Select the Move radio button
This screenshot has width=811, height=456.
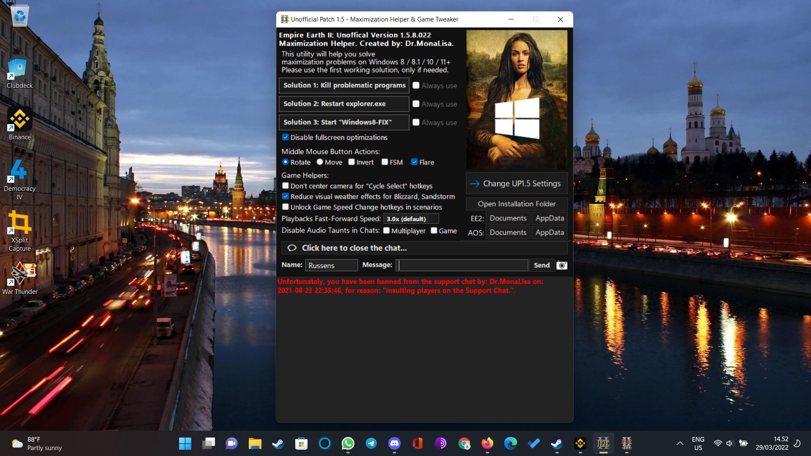click(320, 162)
